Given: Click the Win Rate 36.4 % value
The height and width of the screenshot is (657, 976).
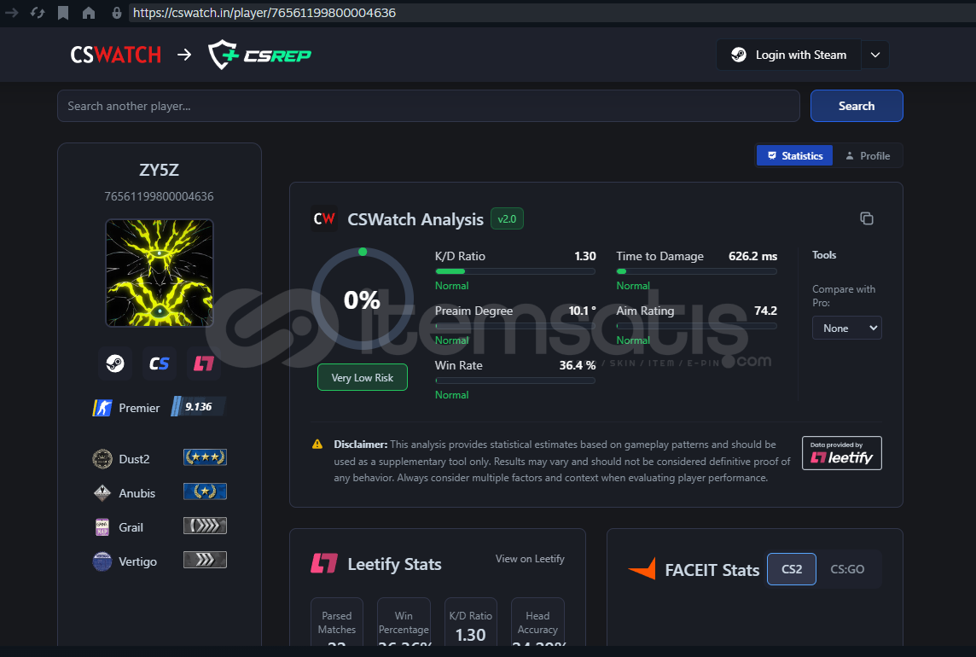Looking at the screenshot, I should click(x=577, y=365).
